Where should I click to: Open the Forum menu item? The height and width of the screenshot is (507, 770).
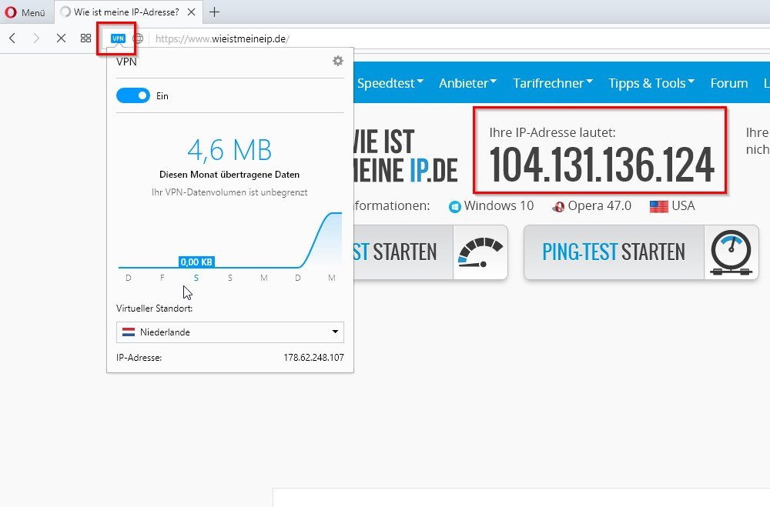[728, 83]
